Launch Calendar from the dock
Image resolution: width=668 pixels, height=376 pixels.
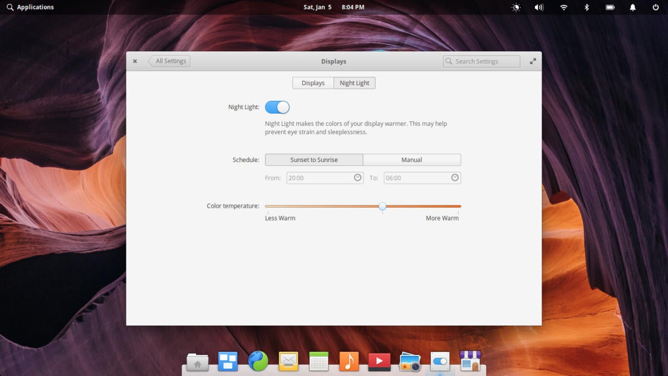coord(319,362)
